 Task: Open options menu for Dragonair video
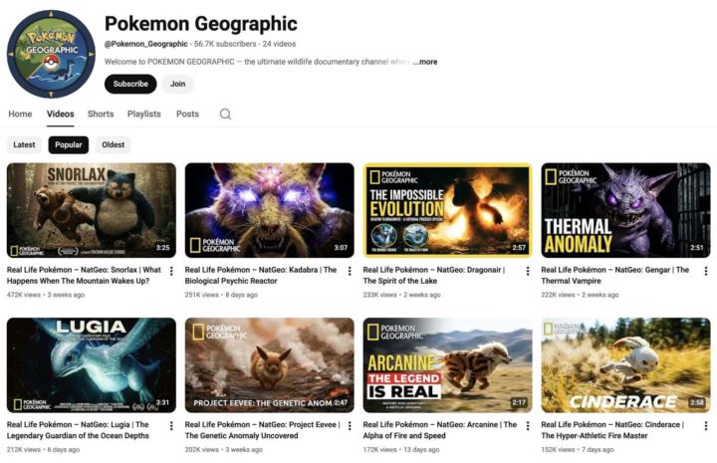click(x=528, y=271)
